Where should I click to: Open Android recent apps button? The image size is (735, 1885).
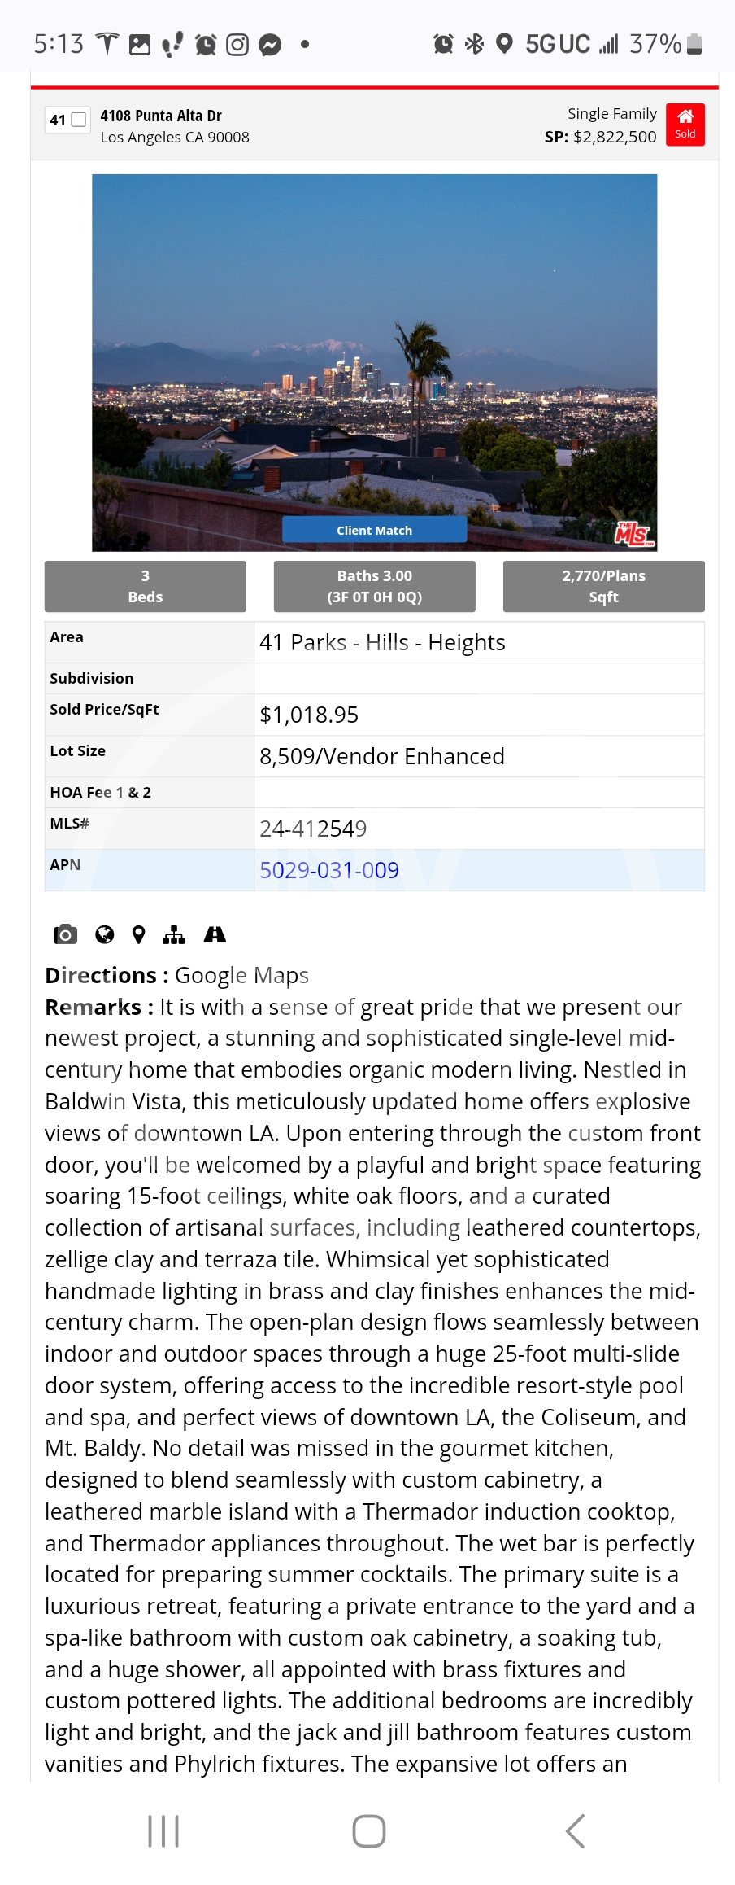pos(163,1831)
